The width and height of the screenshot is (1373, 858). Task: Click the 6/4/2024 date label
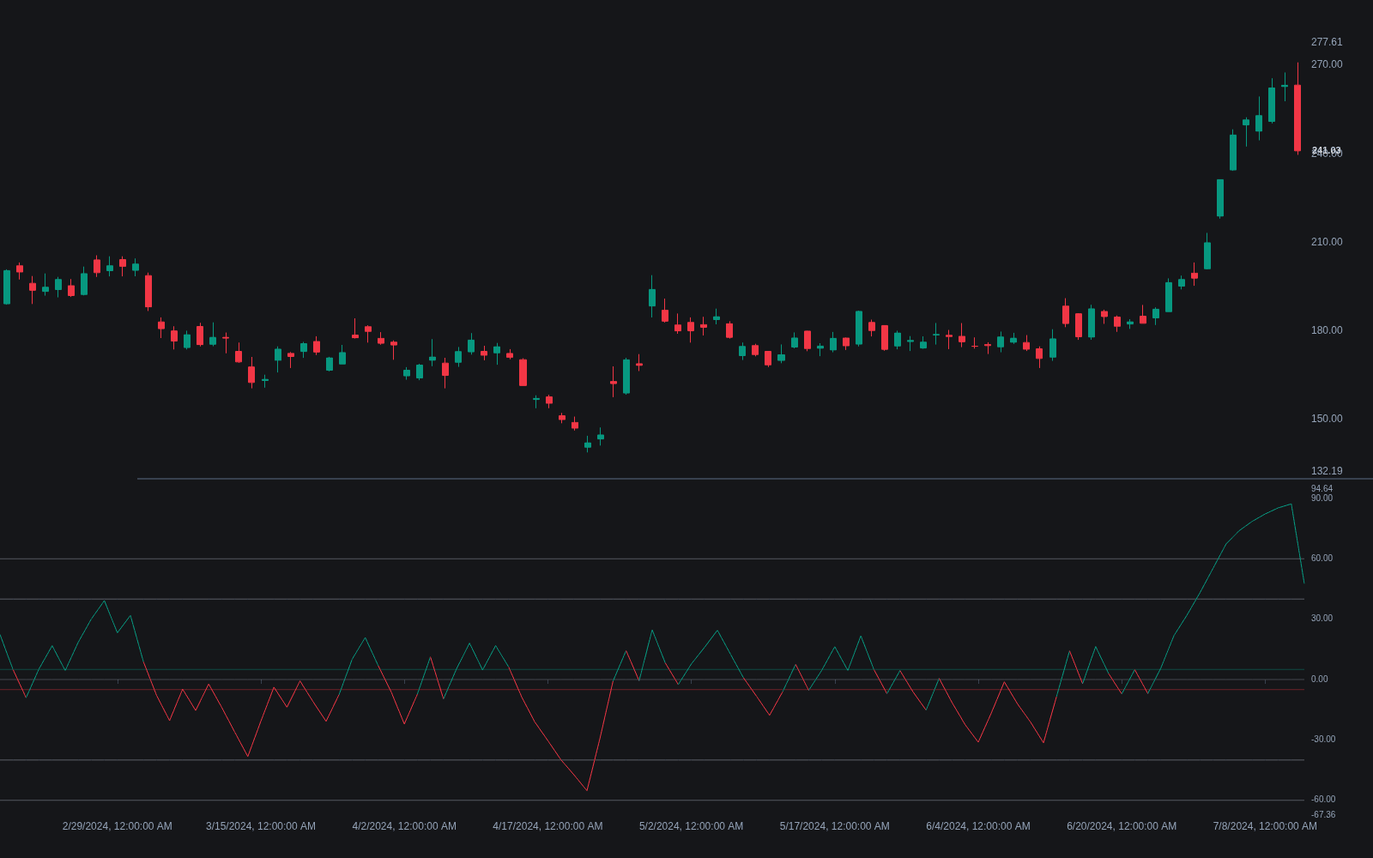click(x=978, y=826)
